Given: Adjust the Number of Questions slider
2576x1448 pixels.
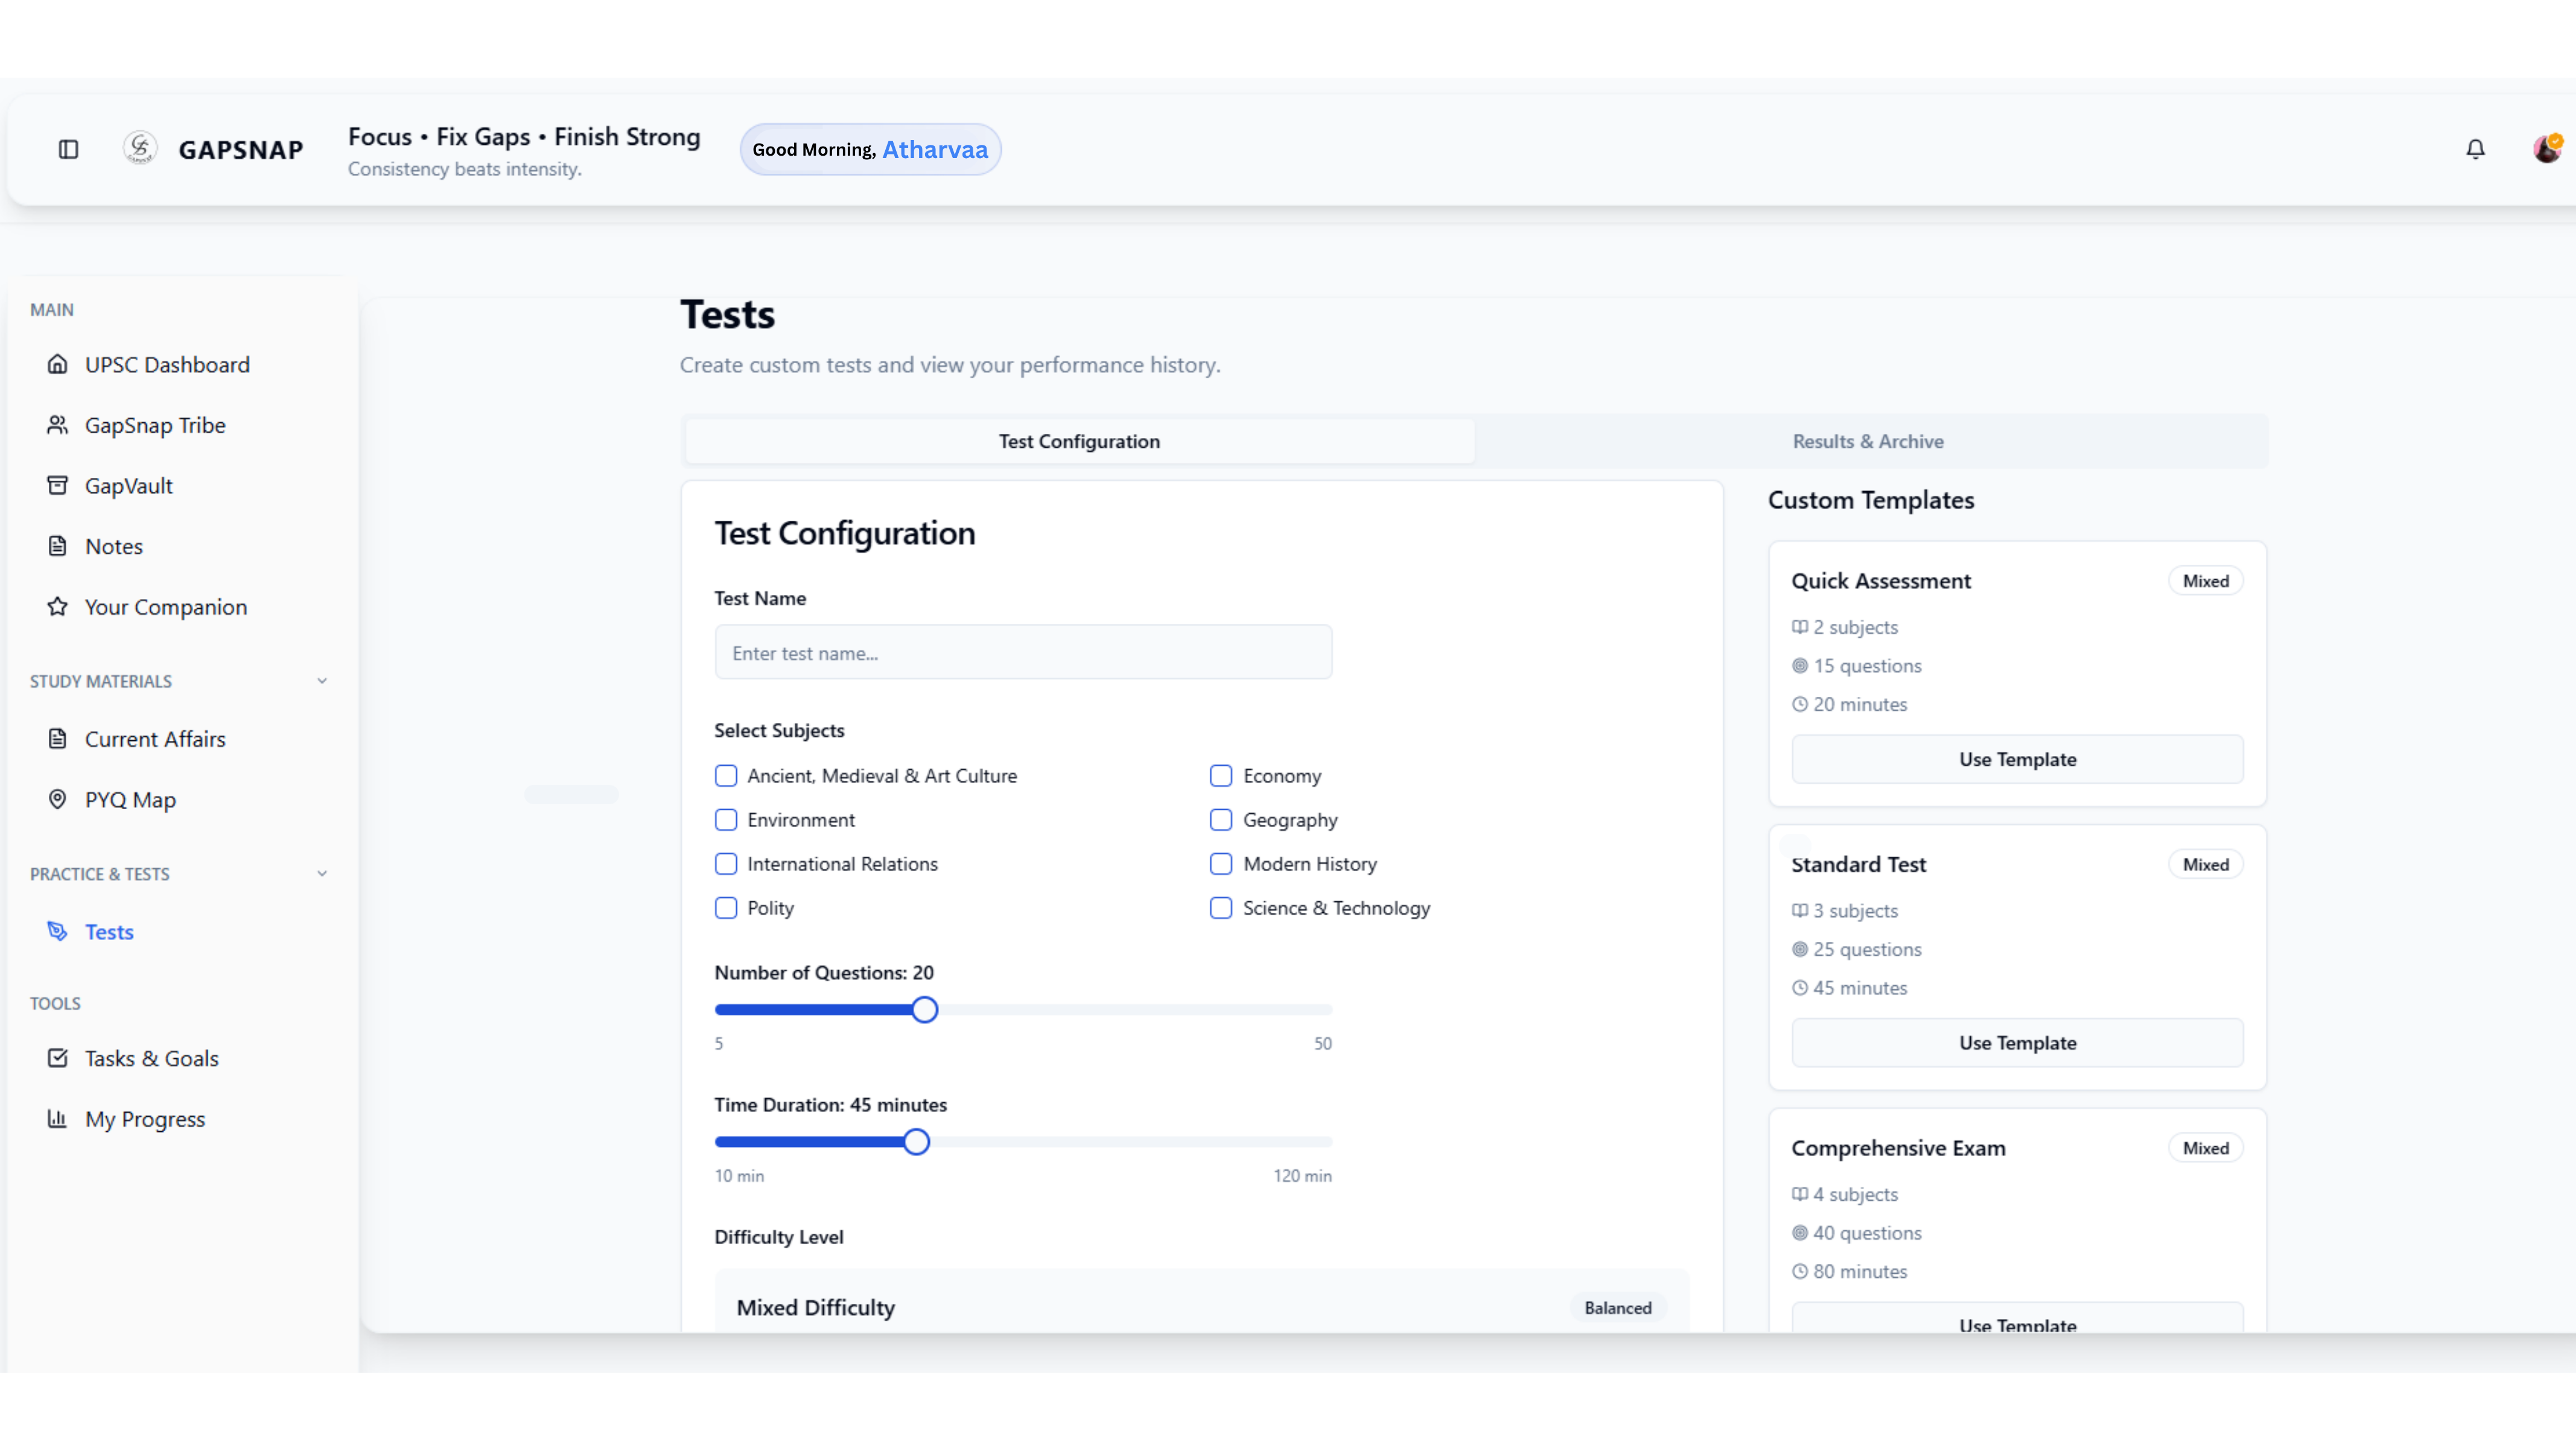Looking at the screenshot, I should (924, 1009).
